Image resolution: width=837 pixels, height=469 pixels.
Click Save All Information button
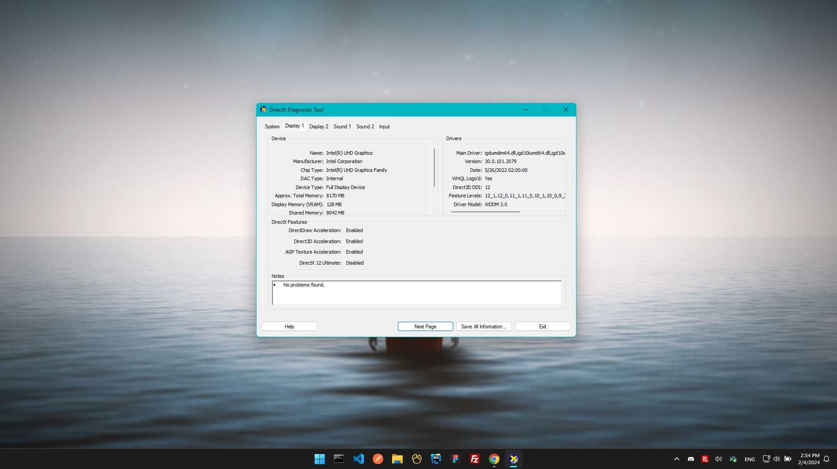[x=484, y=327]
